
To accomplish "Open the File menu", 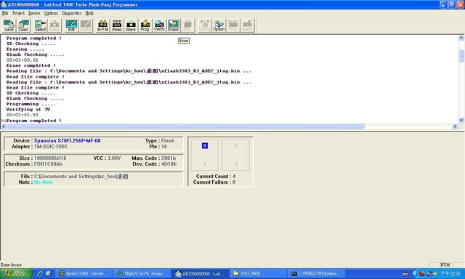I will pos(5,13).
